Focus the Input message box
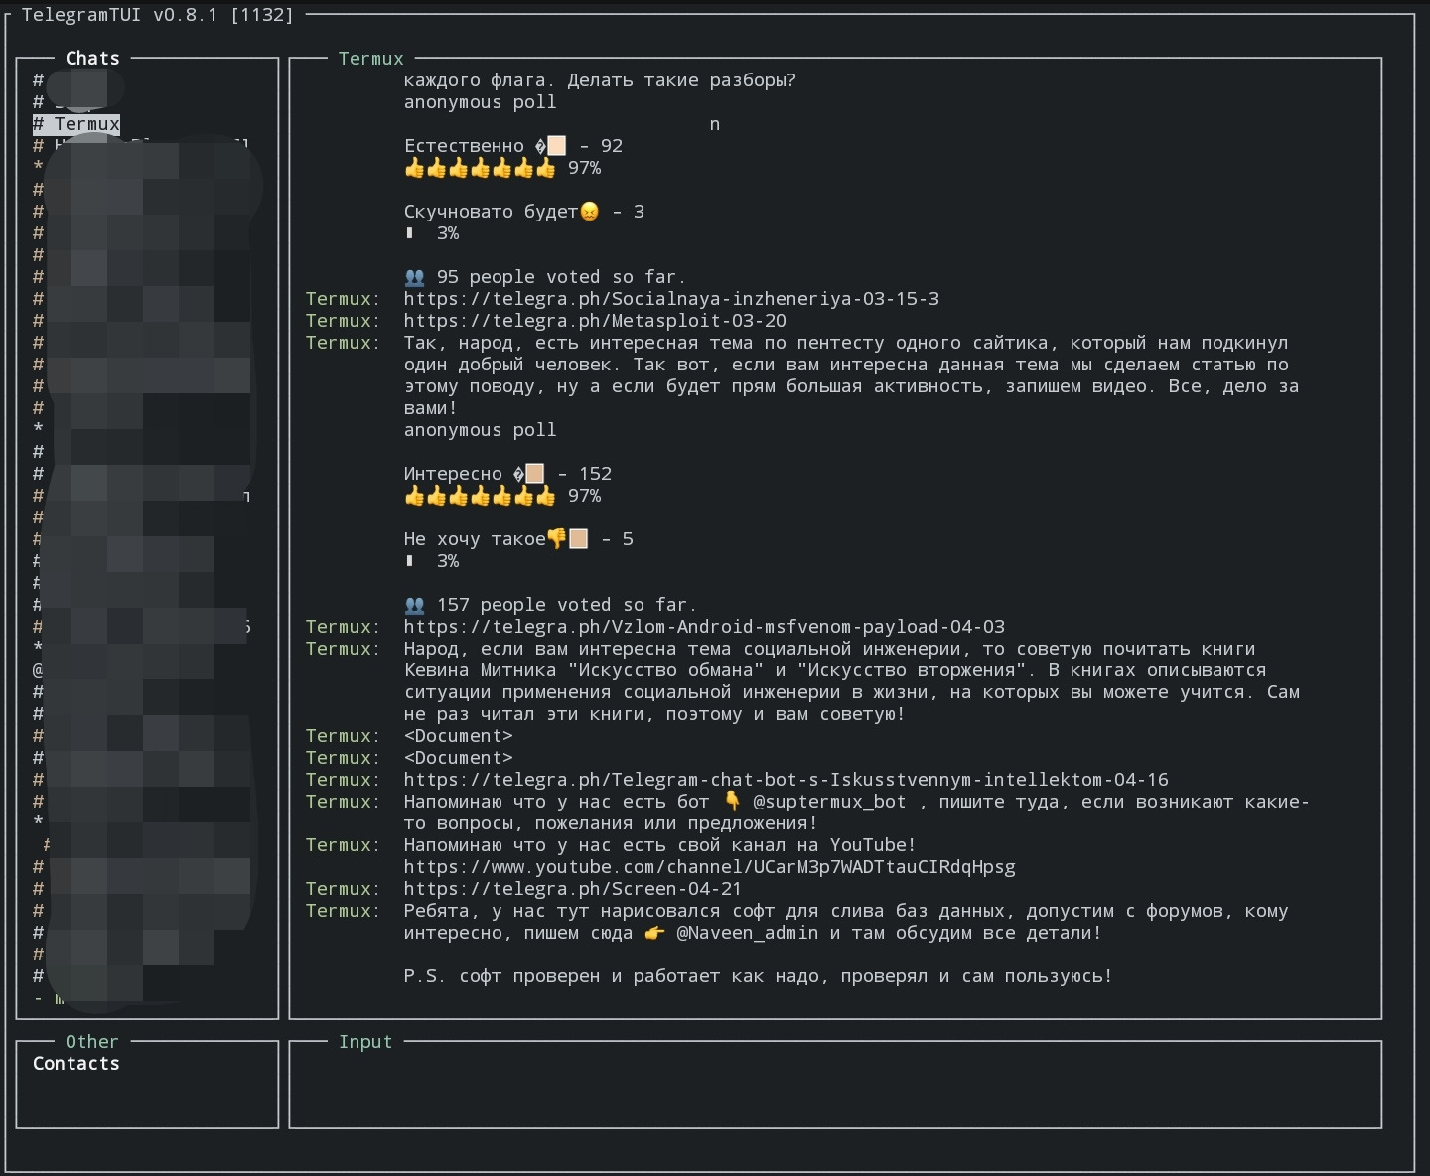Image resolution: width=1430 pixels, height=1176 pixels. pos(835,1085)
